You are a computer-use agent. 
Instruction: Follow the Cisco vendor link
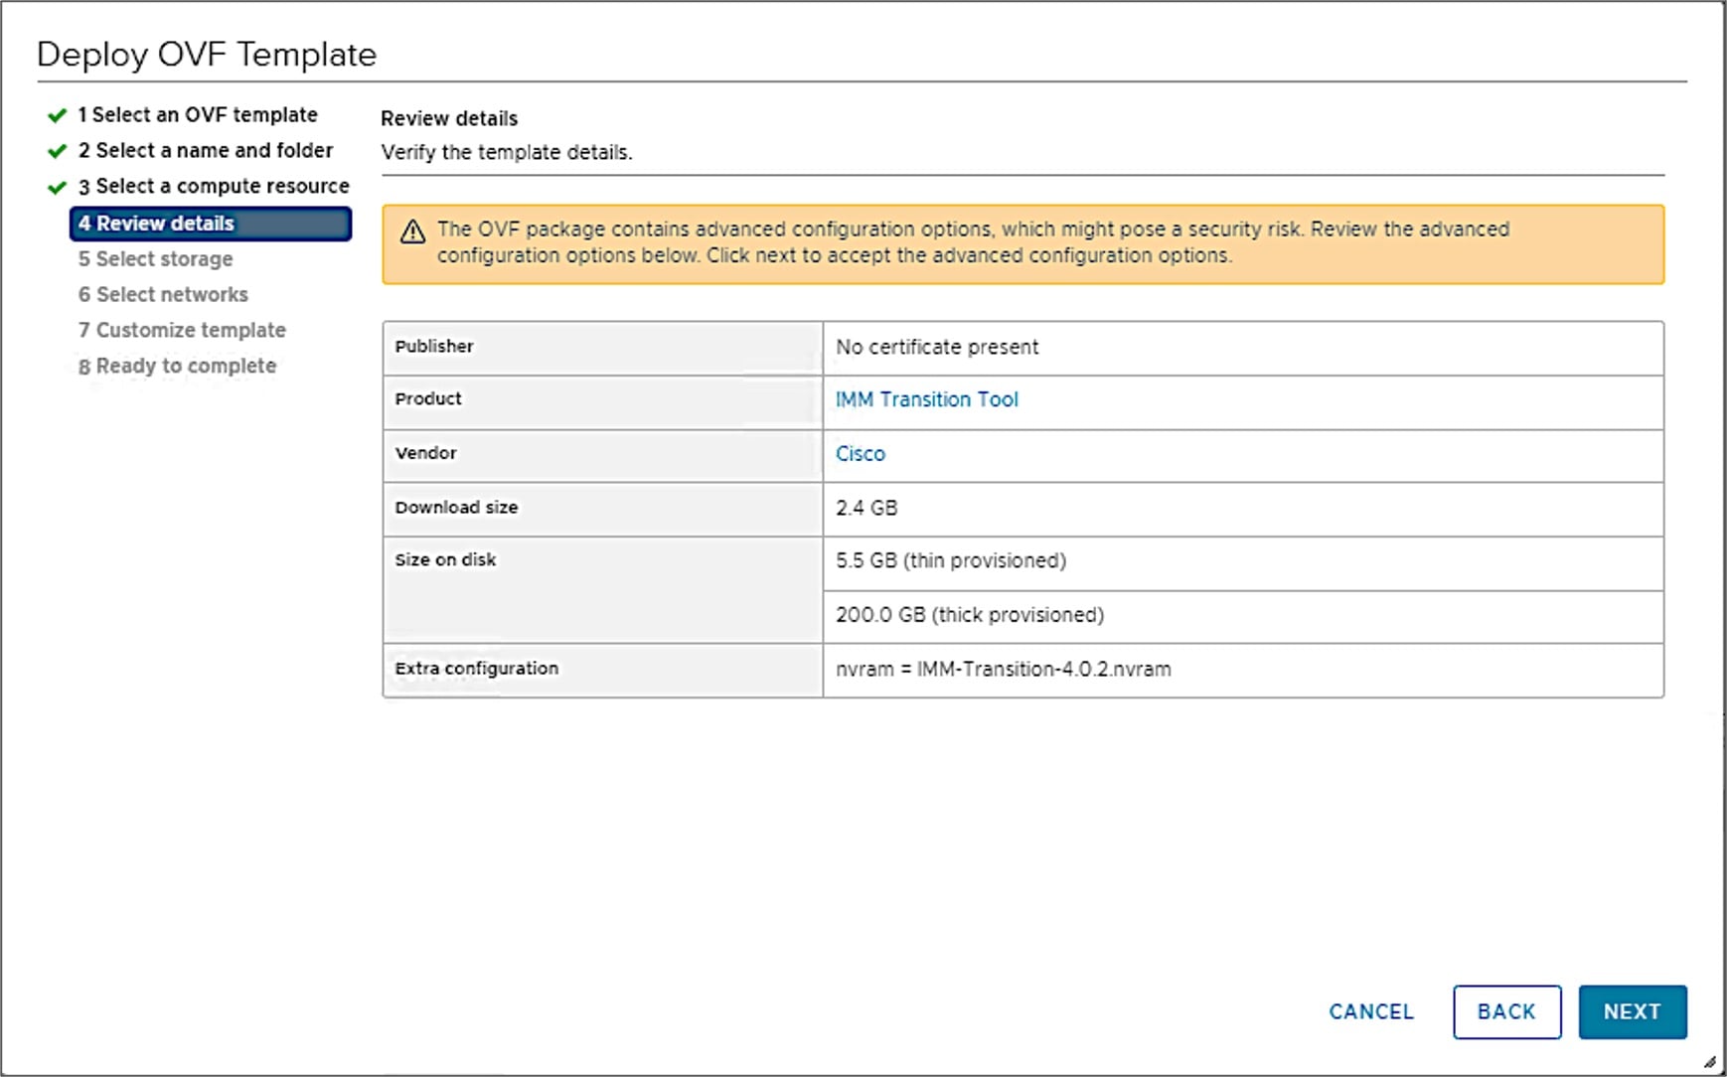(x=860, y=454)
